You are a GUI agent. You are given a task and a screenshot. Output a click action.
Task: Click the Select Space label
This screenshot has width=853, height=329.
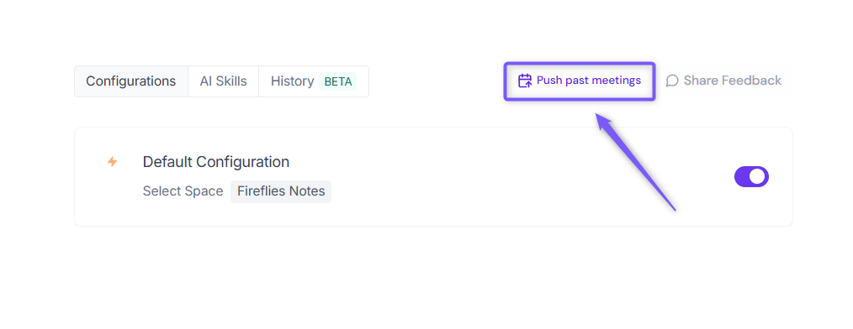(x=183, y=191)
